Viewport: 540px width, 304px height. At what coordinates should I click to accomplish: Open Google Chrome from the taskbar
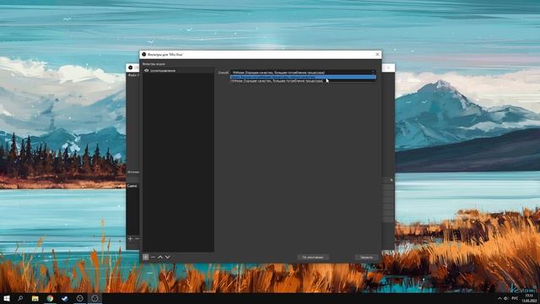(x=50, y=298)
